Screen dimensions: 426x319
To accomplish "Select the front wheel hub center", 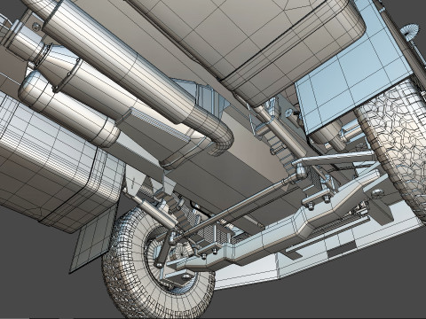I will click(x=180, y=251).
